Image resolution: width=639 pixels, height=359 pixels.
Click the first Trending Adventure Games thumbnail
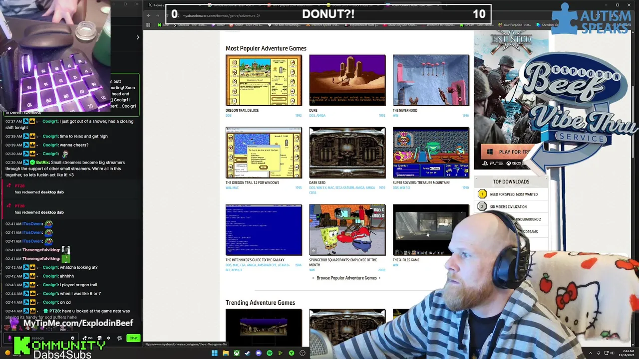[264, 327]
